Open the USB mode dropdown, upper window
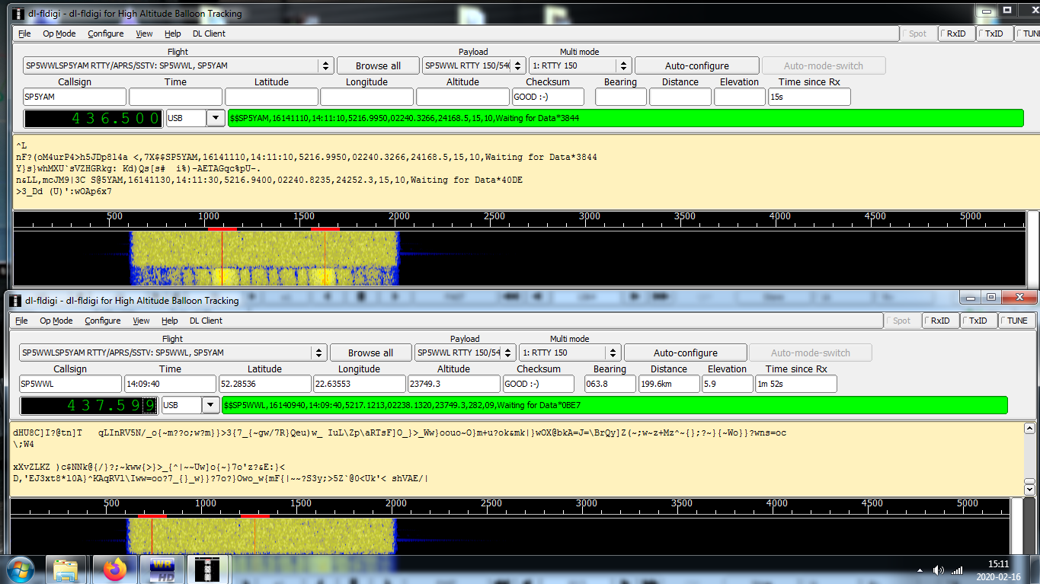 [216, 118]
